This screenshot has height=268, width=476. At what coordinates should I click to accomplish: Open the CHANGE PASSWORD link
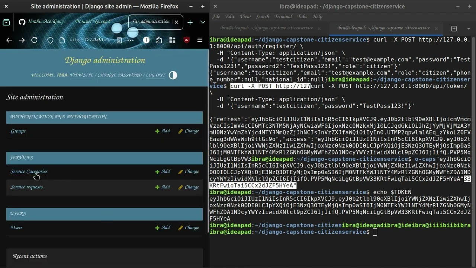119,75
